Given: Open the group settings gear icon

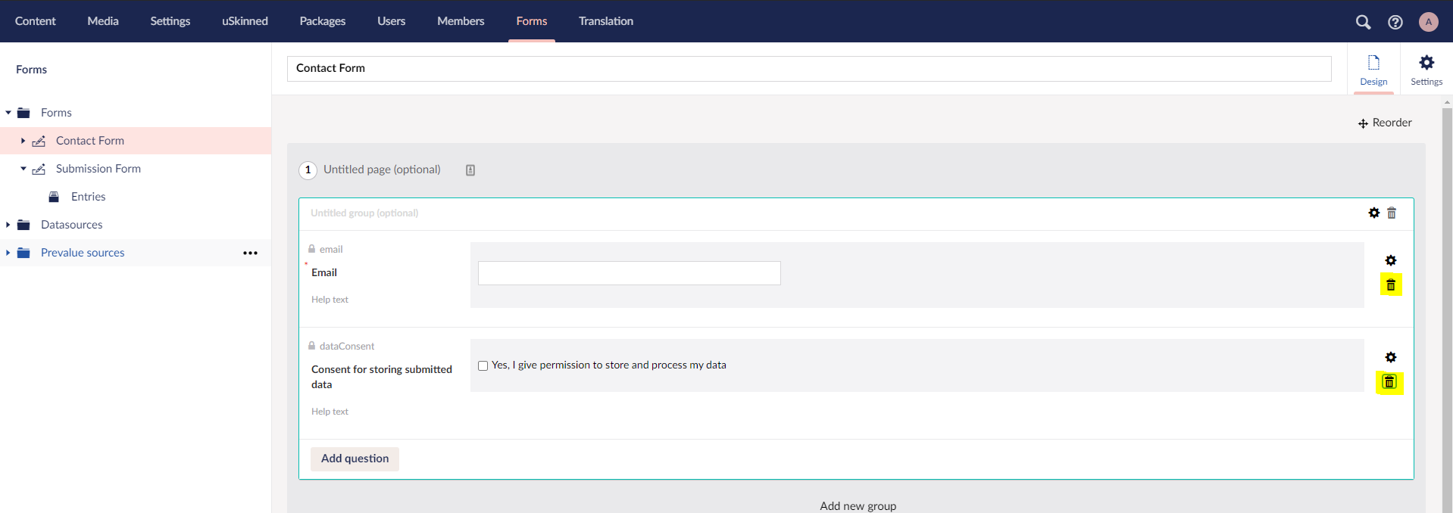Looking at the screenshot, I should click(1374, 213).
